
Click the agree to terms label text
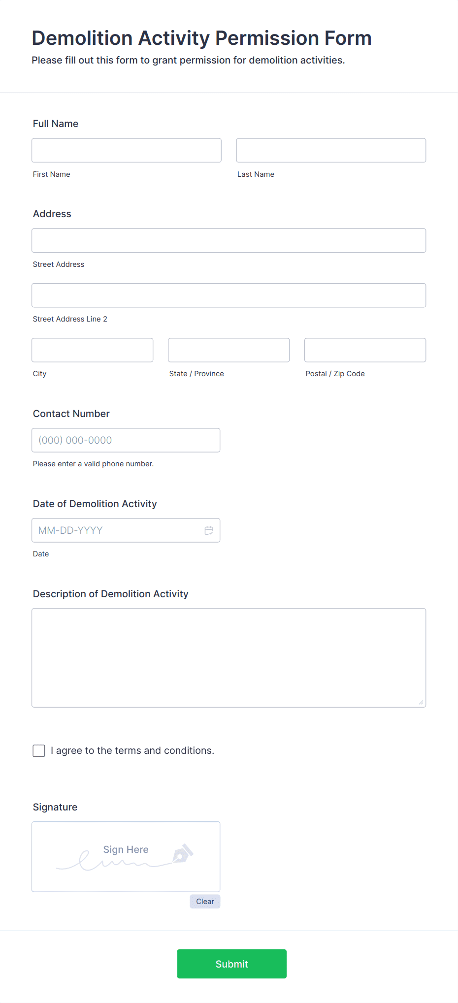pyautogui.click(x=132, y=750)
